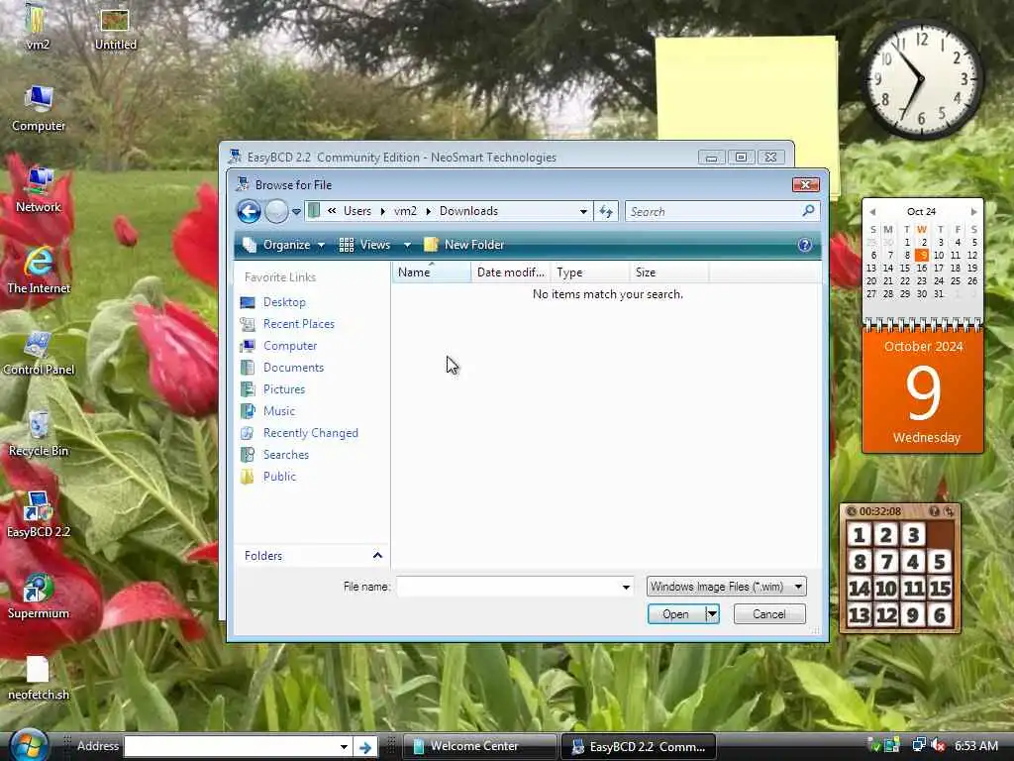Image resolution: width=1014 pixels, height=761 pixels.
Task: Click the Windows Start orb
Action: coord(29,746)
